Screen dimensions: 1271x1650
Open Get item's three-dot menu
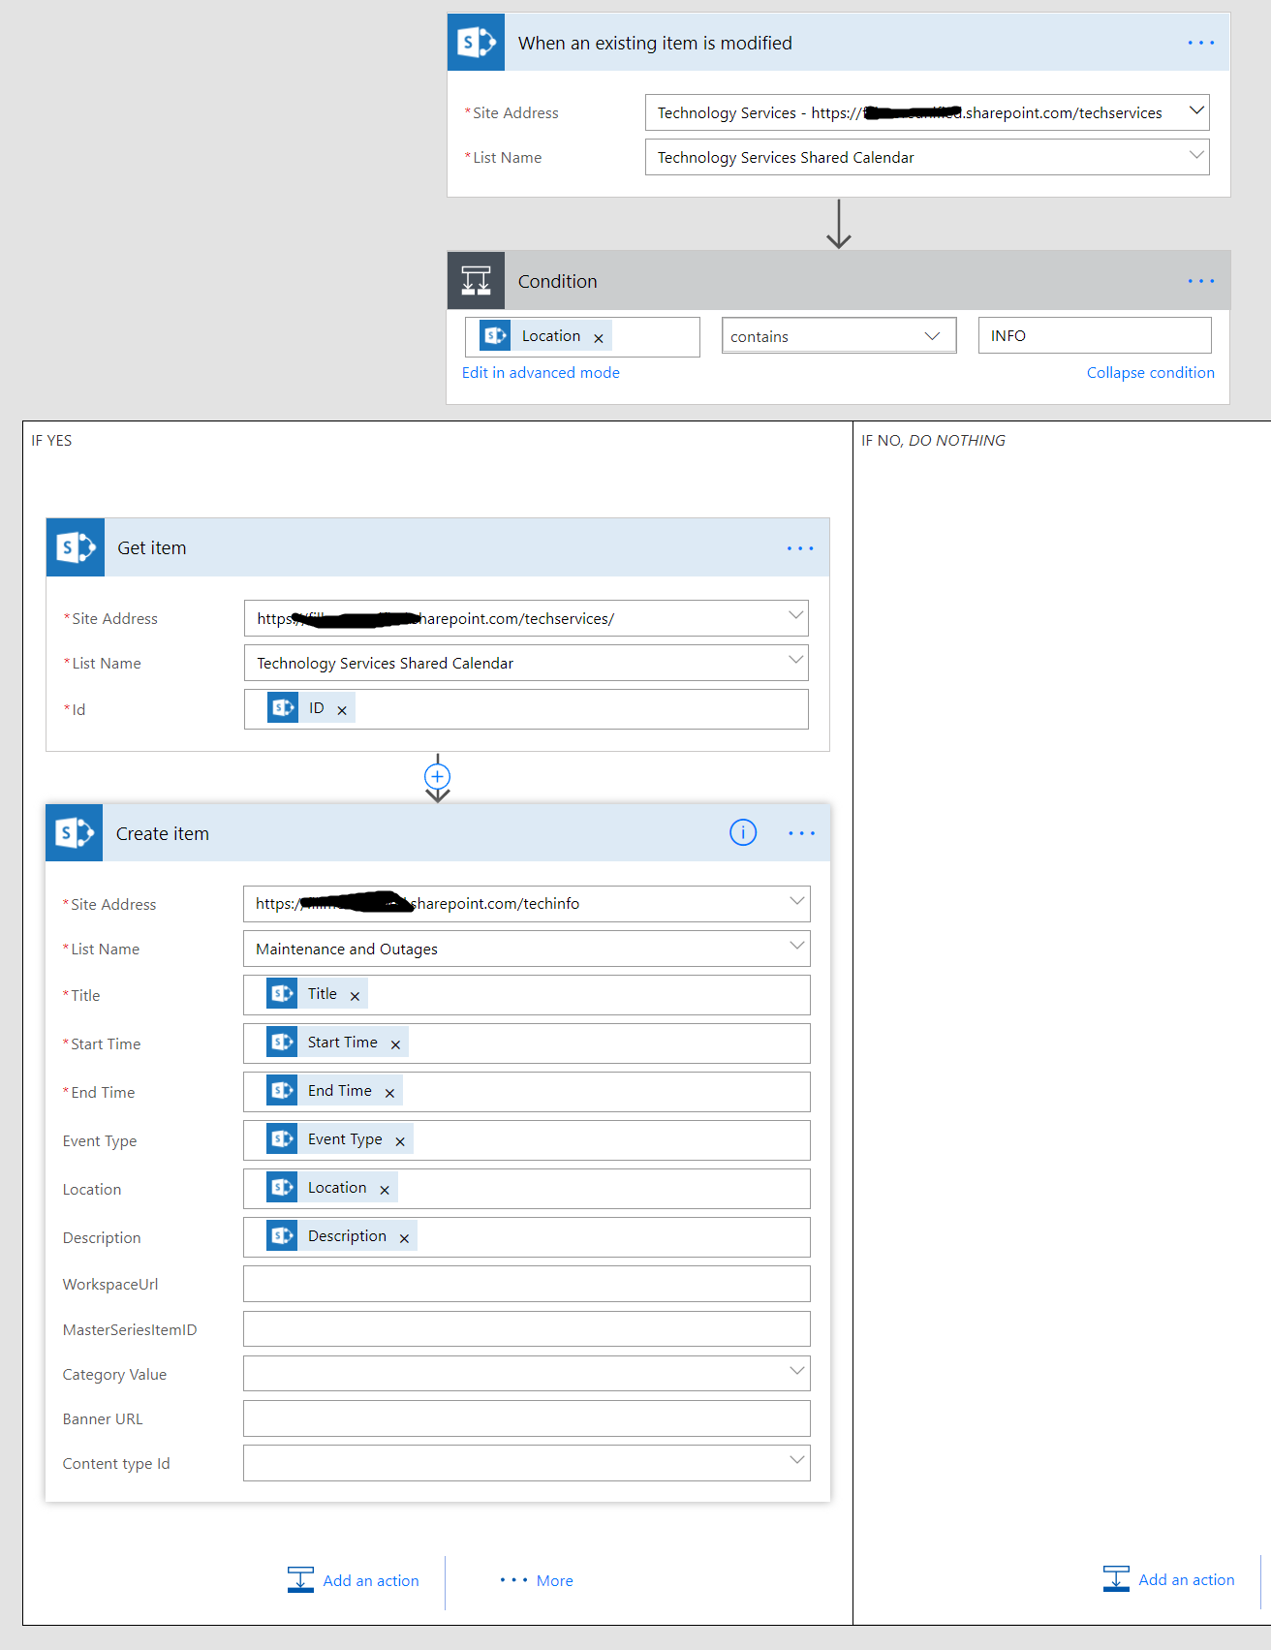click(800, 548)
